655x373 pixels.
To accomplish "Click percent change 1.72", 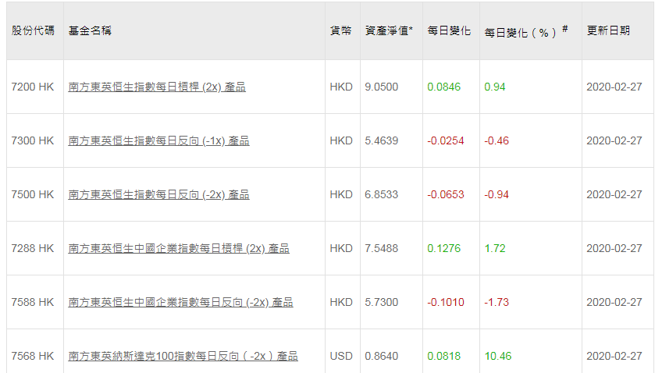I will point(495,248).
